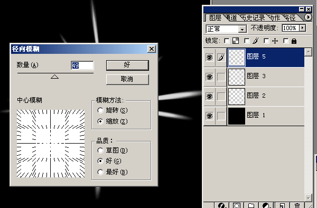Switch to the 图层 tab

coord(215,18)
